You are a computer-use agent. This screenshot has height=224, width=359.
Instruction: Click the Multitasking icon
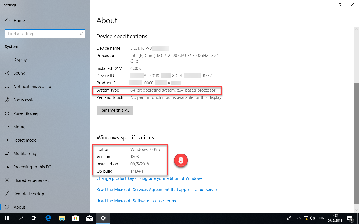(x=7, y=154)
